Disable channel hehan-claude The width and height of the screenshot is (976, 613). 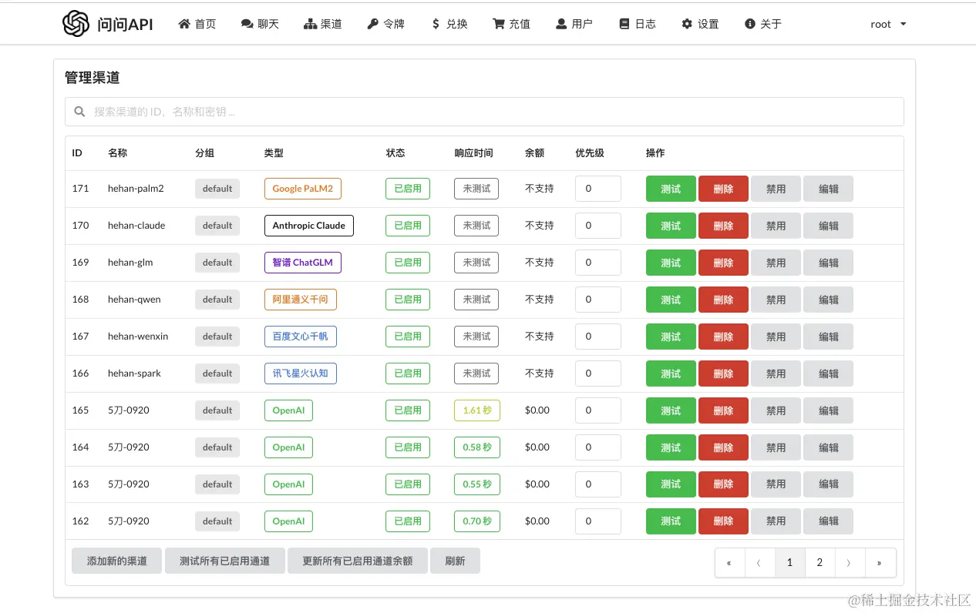[776, 226]
